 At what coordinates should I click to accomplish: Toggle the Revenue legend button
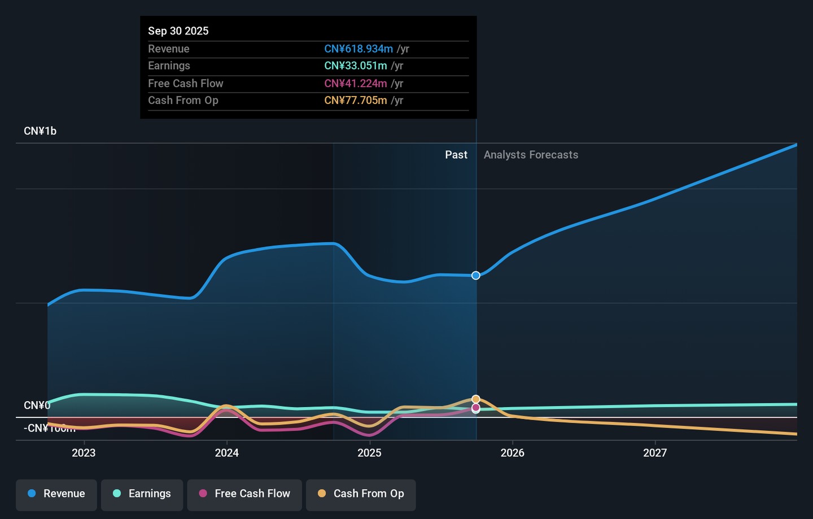click(56, 495)
